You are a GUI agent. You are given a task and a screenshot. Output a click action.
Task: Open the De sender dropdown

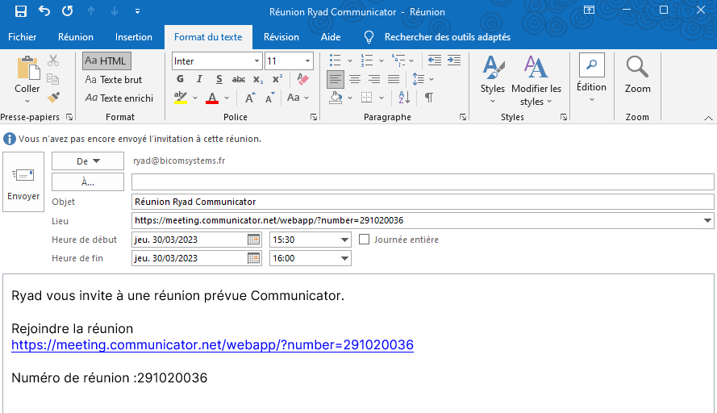(88, 161)
